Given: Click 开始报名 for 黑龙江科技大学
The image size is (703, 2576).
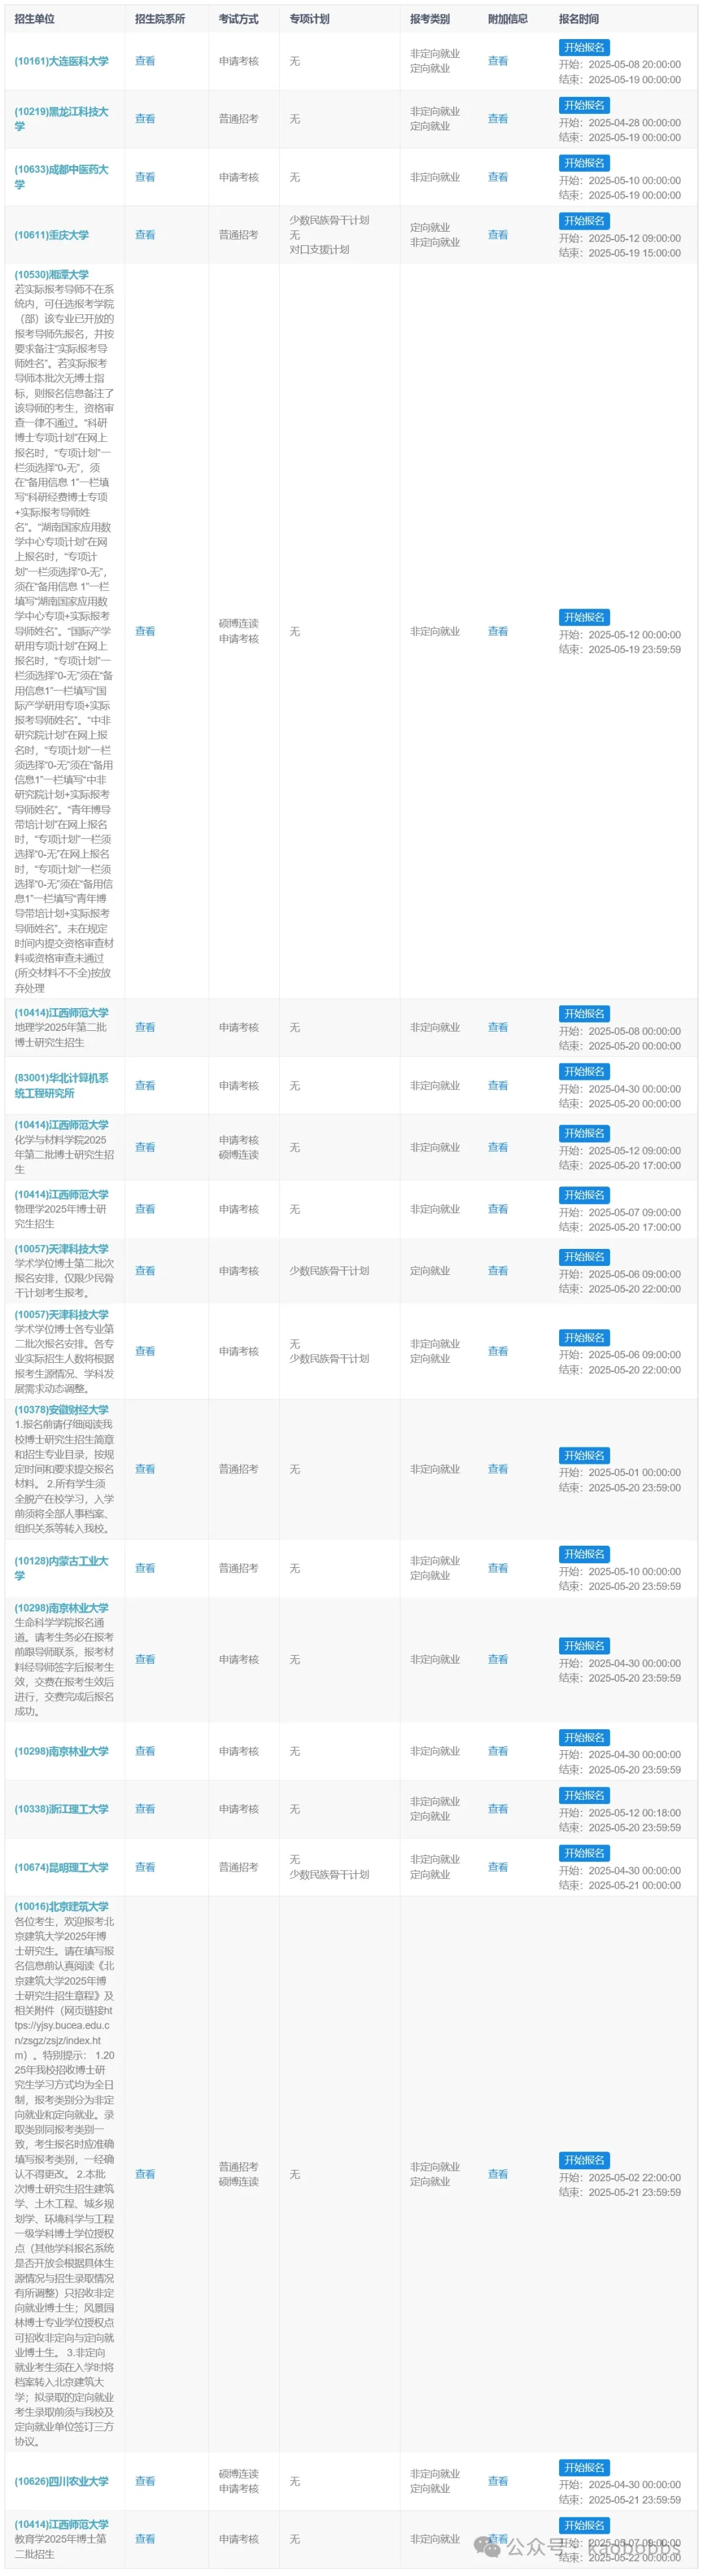Looking at the screenshot, I should tap(584, 105).
